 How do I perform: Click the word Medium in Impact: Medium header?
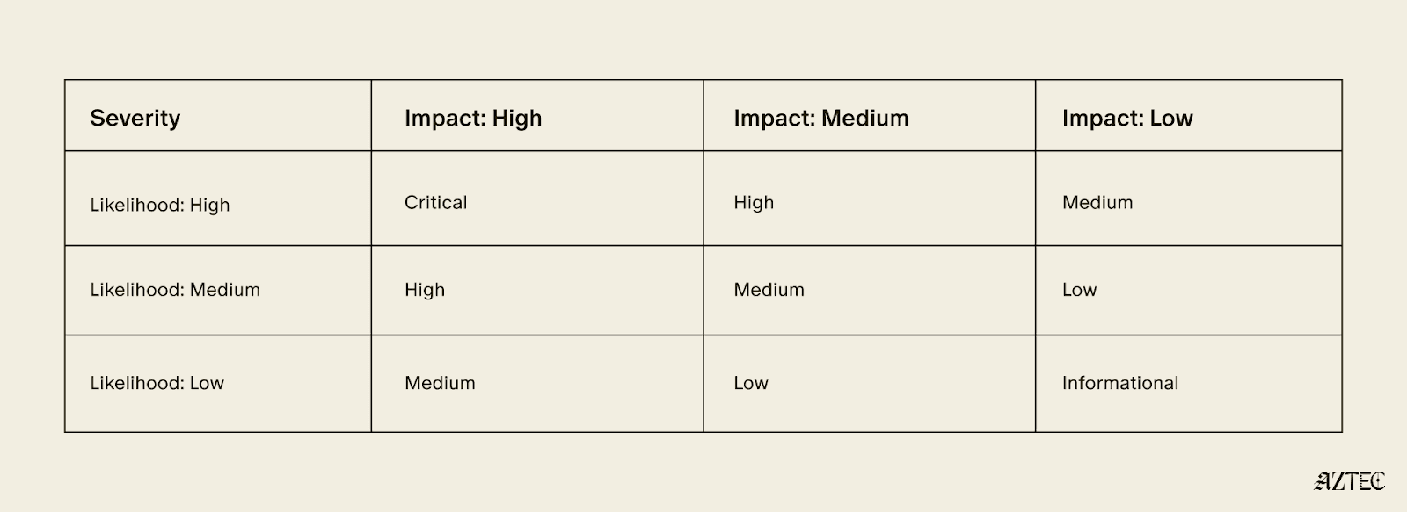coord(864,118)
